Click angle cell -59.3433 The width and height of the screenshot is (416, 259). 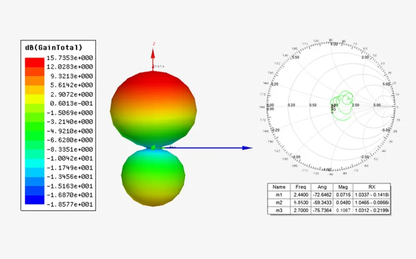(x=322, y=203)
